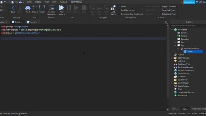This screenshot has width=206, height=116.
Task: Expand the StarterPlayer node
Action: point(172,83)
